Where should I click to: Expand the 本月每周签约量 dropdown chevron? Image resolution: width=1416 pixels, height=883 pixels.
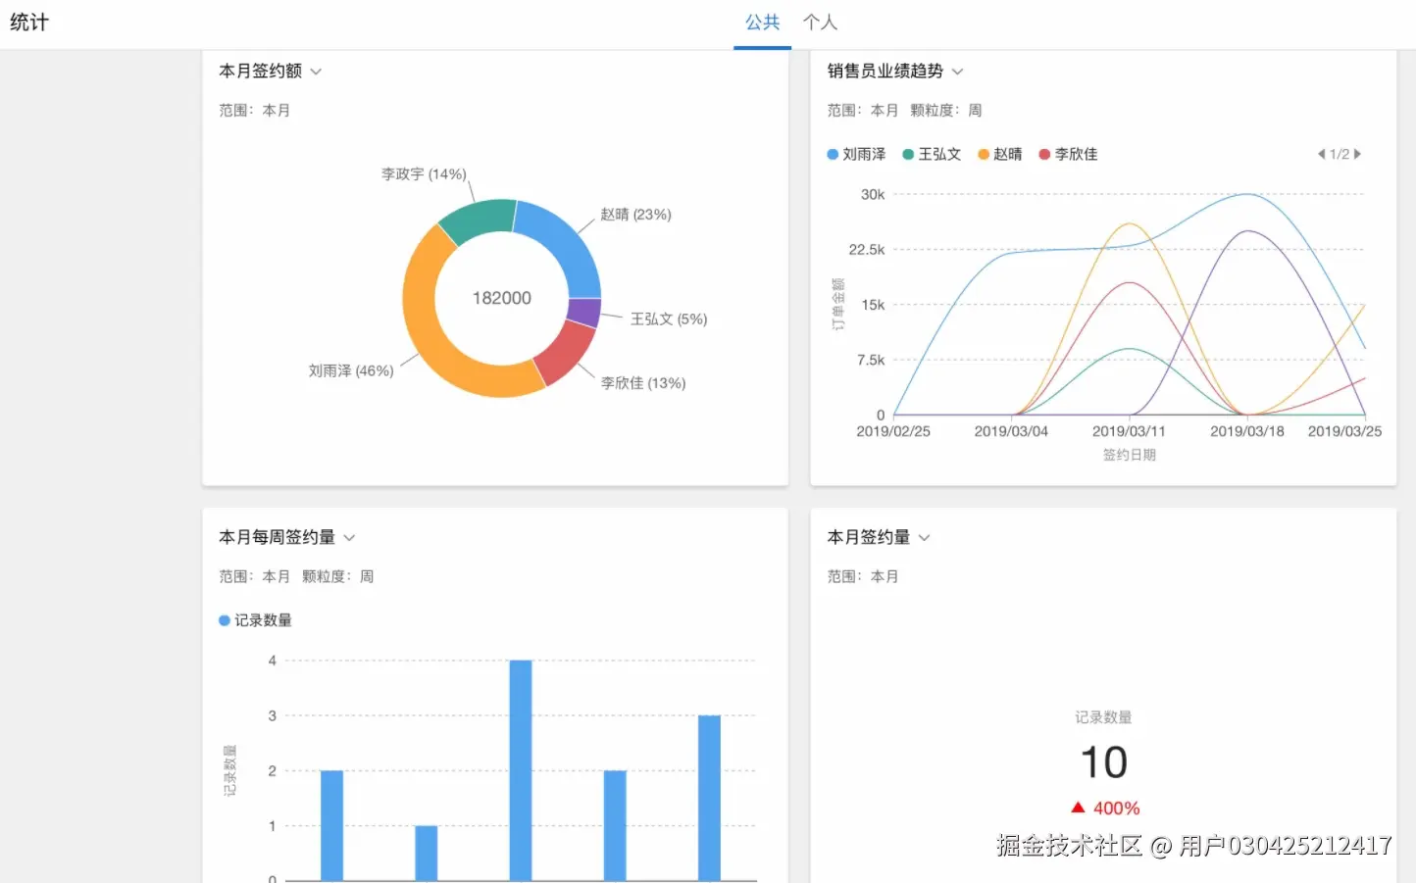[349, 538]
